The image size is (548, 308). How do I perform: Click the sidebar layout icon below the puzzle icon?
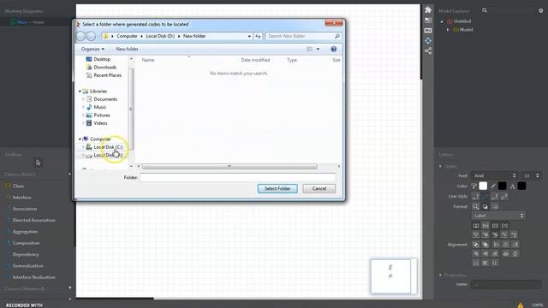pos(428,21)
